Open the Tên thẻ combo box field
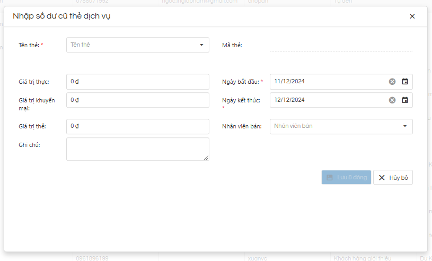This screenshot has height=261, width=432. point(133,45)
